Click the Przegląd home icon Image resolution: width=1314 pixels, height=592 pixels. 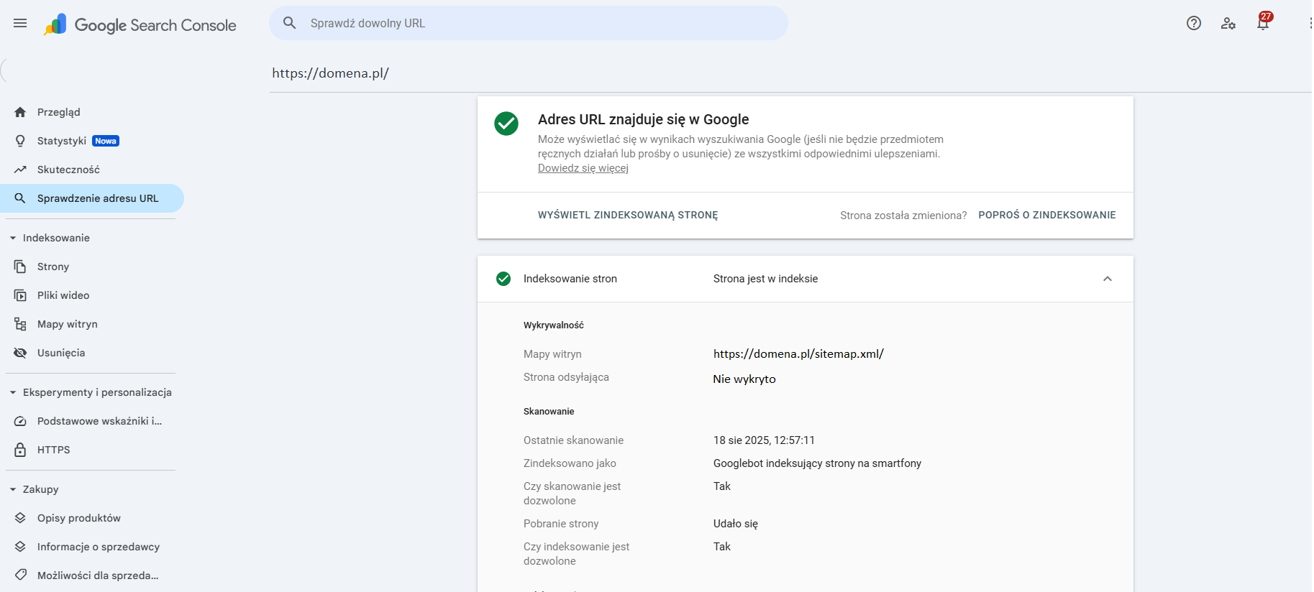coord(20,112)
